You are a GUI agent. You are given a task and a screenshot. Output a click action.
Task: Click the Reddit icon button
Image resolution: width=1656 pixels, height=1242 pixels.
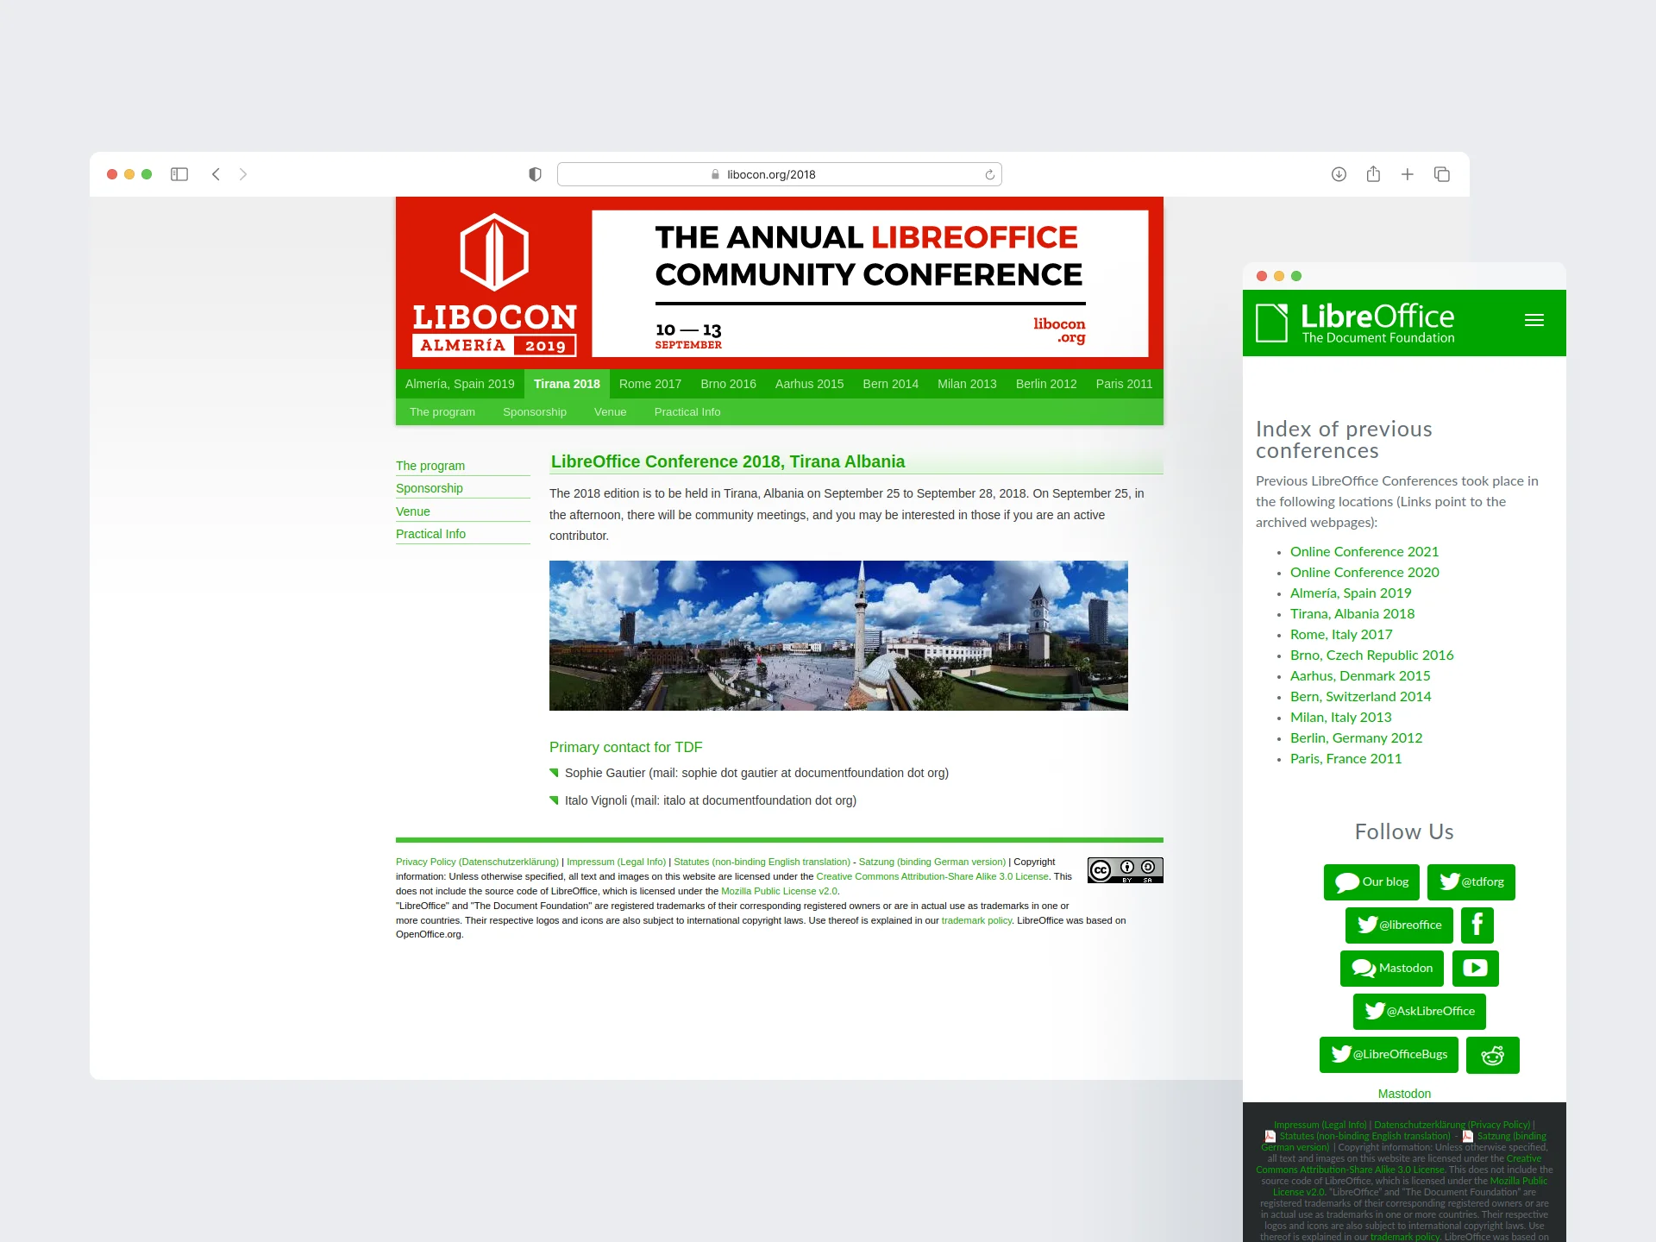(1493, 1054)
